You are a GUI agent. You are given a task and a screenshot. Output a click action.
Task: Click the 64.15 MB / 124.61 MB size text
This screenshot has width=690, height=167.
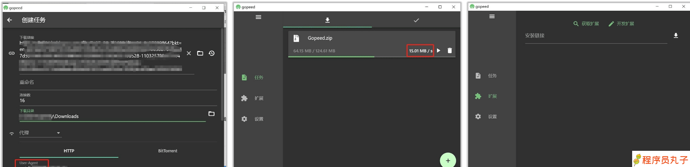[314, 51]
